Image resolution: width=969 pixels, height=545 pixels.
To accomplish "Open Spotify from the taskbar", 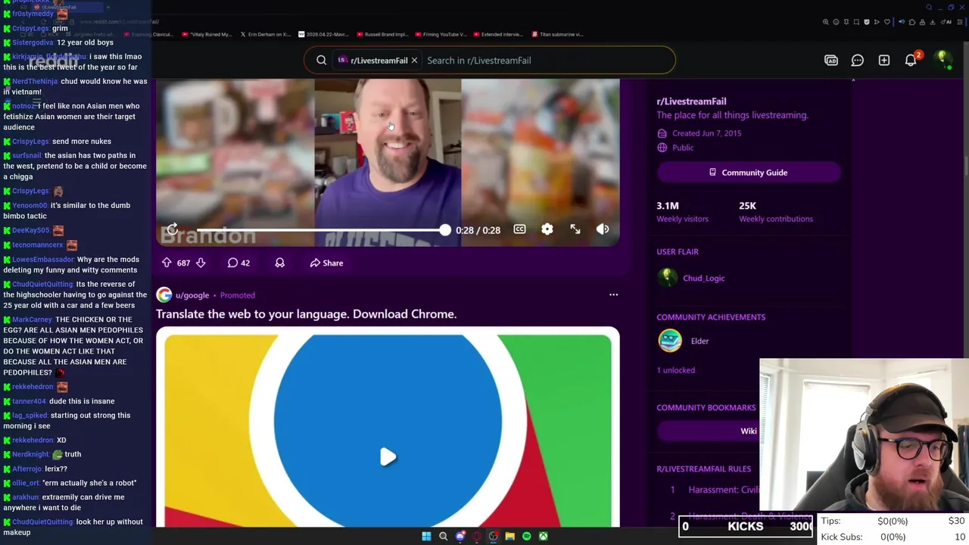I will (x=526, y=537).
